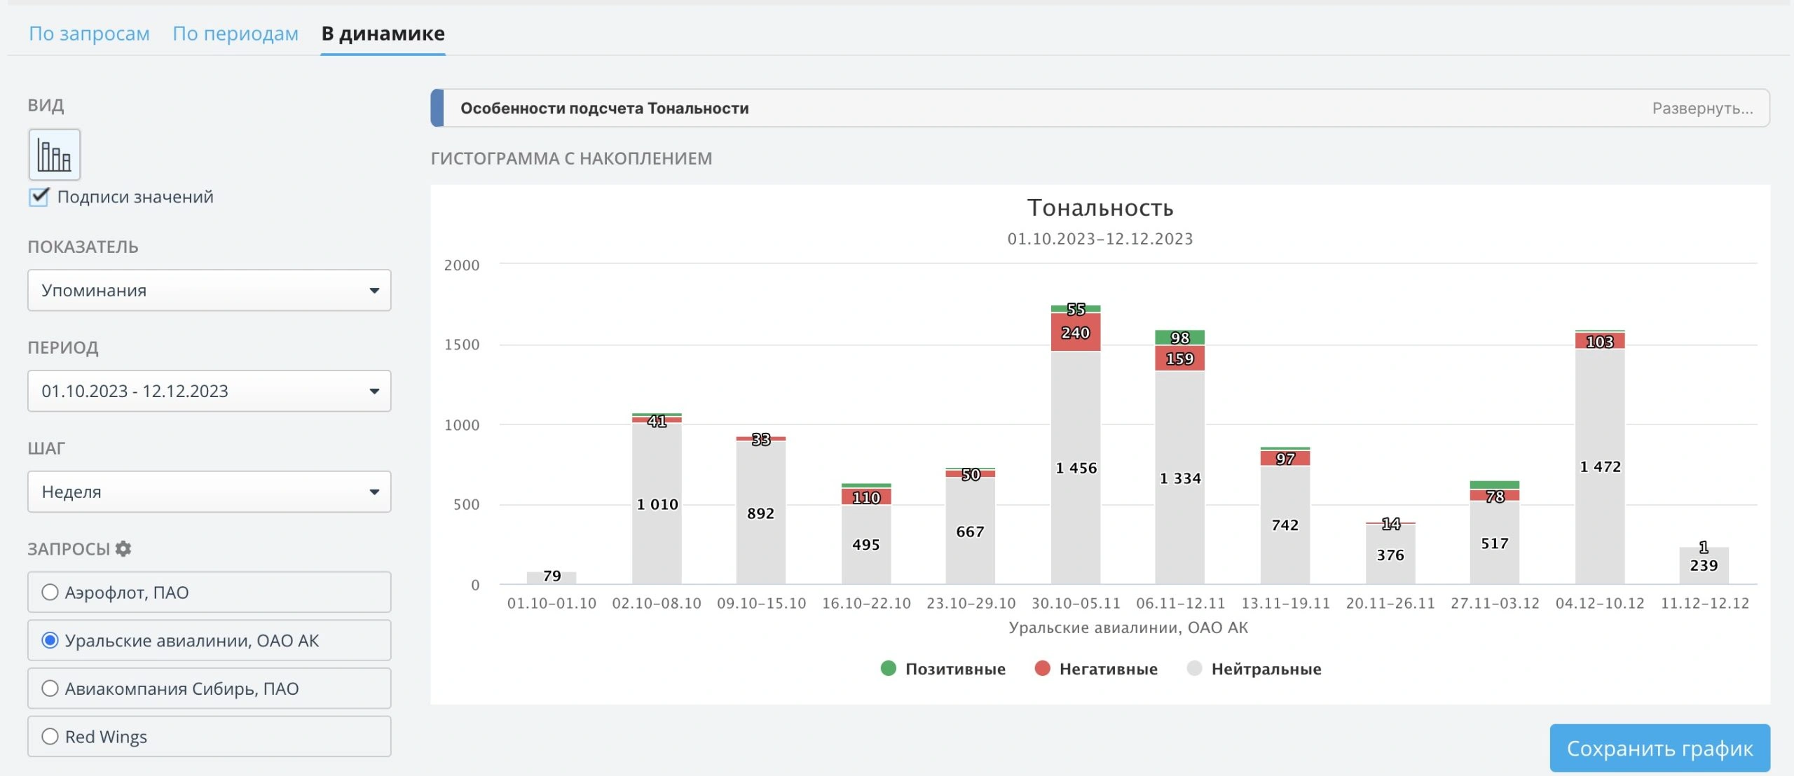Click neutral bar labeled 517

1495,543
